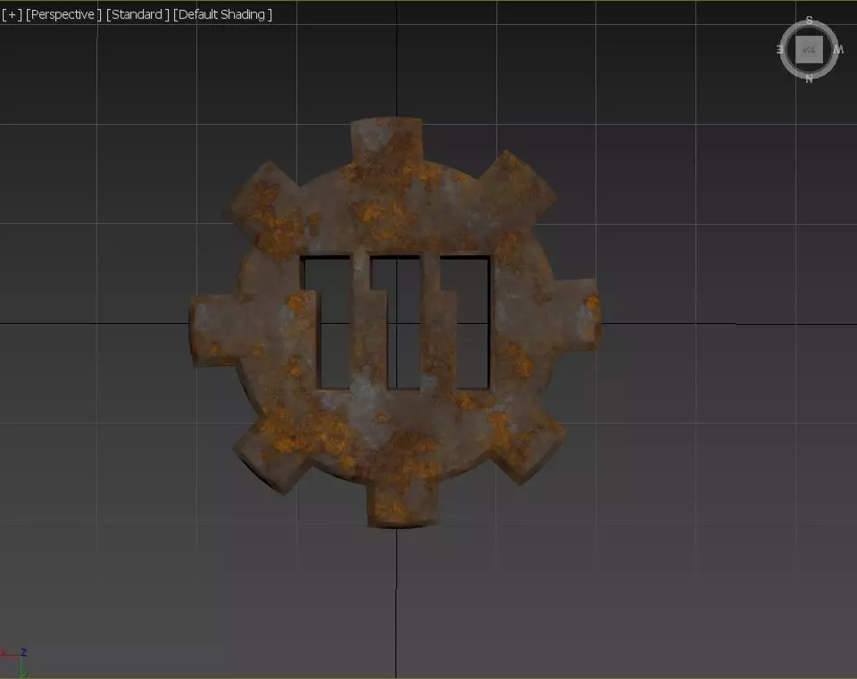Click the ViewCube center face
The width and height of the screenshot is (857, 679).
(x=809, y=50)
